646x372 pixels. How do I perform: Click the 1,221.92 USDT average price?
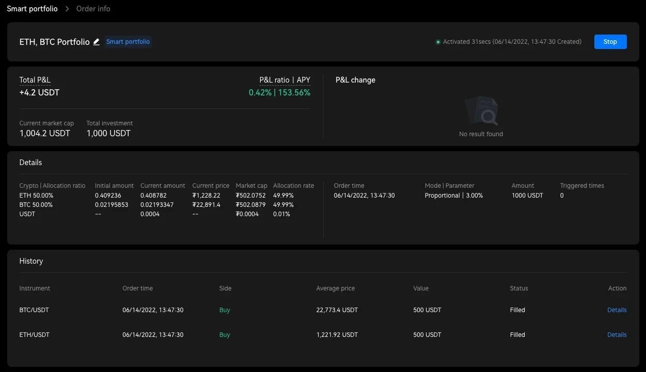coord(337,335)
